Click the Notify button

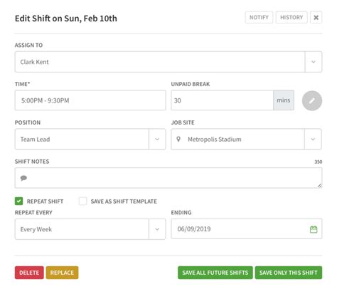pyautogui.click(x=259, y=18)
